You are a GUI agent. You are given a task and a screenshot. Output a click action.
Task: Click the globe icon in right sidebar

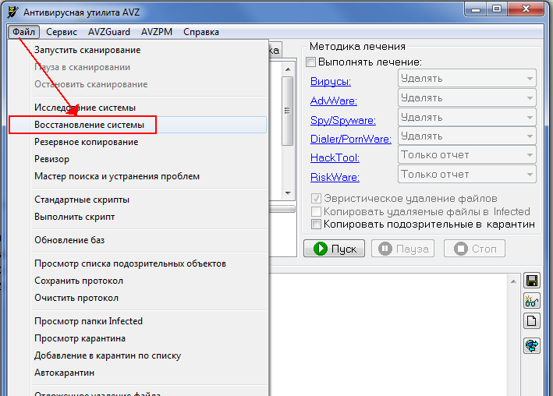531,345
